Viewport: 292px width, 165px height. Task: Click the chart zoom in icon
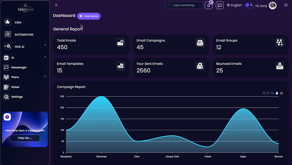(x=264, y=93)
